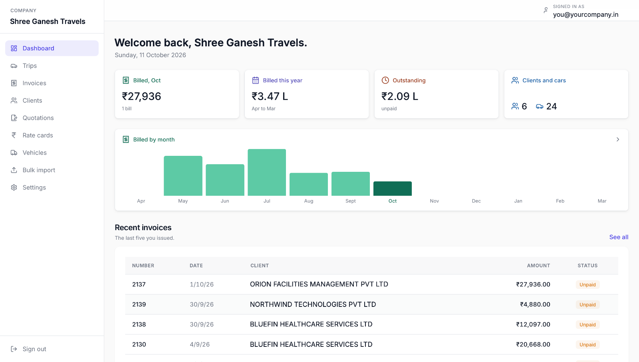Click Unpaid badge for invoice 2137

click(x=587, y=285)
